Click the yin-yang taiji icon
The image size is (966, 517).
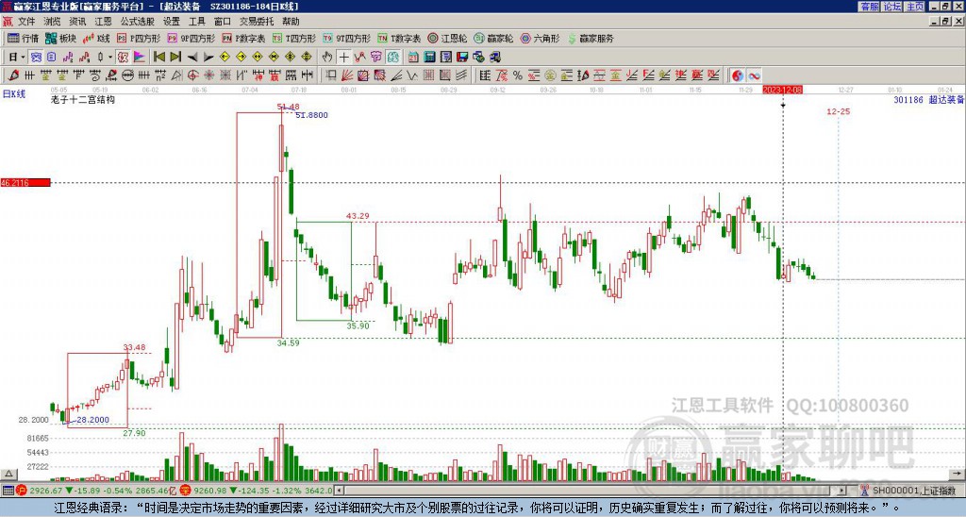[738, 75]
